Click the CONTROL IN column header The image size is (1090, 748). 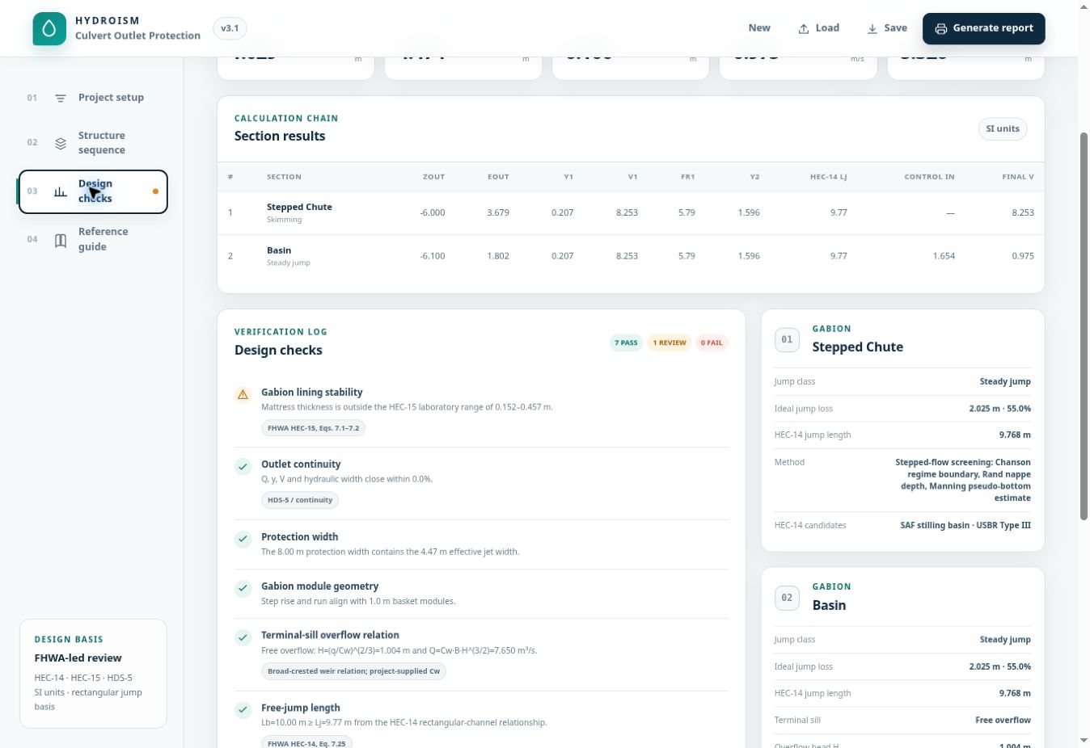929,177
